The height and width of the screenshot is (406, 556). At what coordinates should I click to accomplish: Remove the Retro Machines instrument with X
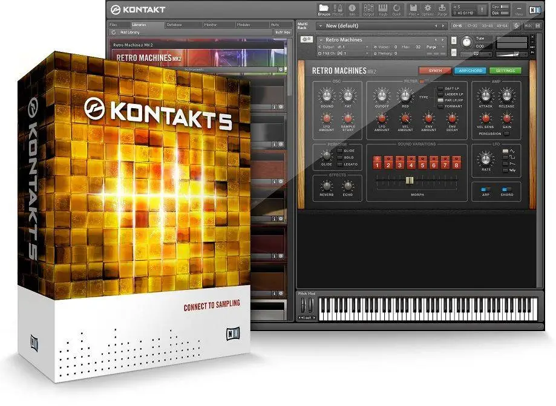click(532, 37)
